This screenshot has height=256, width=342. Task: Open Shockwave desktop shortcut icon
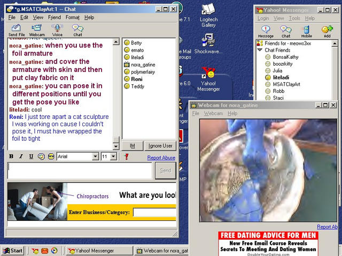[x=208, y=44]
